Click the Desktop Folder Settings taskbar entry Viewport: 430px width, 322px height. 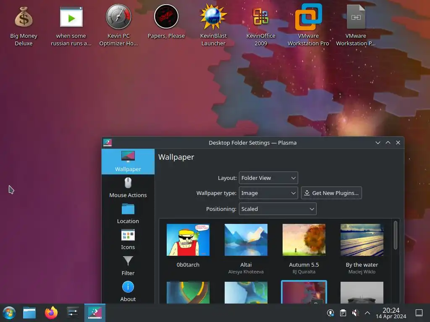pos(95,313)
